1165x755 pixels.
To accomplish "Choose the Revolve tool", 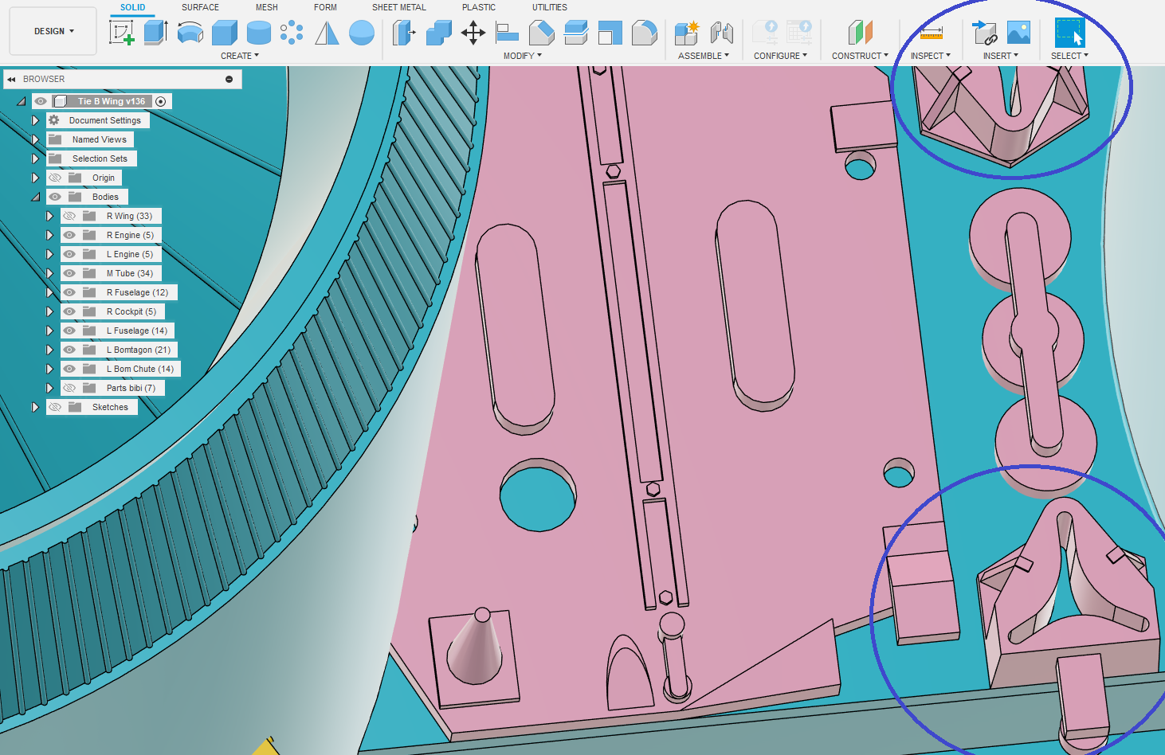I will click(190, 33).
